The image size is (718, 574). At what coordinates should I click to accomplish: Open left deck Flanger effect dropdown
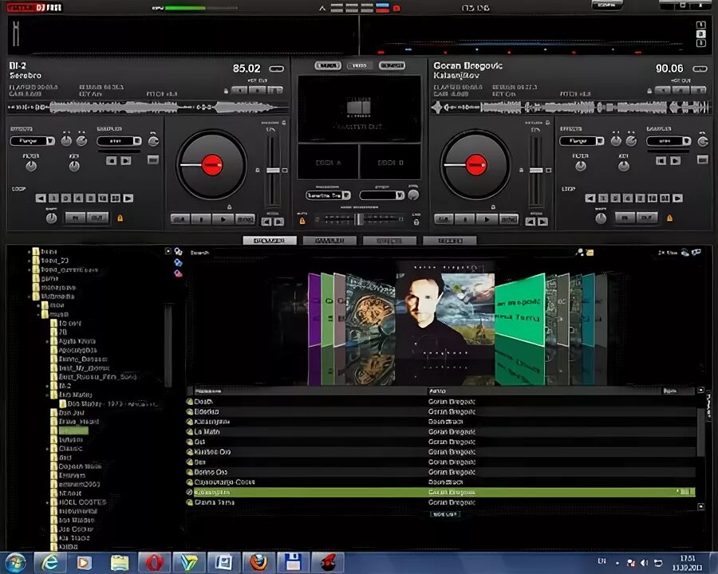33,141
